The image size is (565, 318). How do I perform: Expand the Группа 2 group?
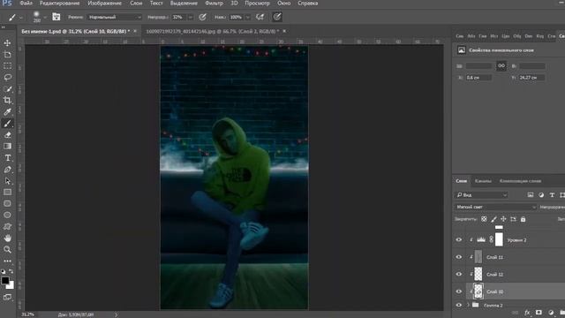[468, 305]
